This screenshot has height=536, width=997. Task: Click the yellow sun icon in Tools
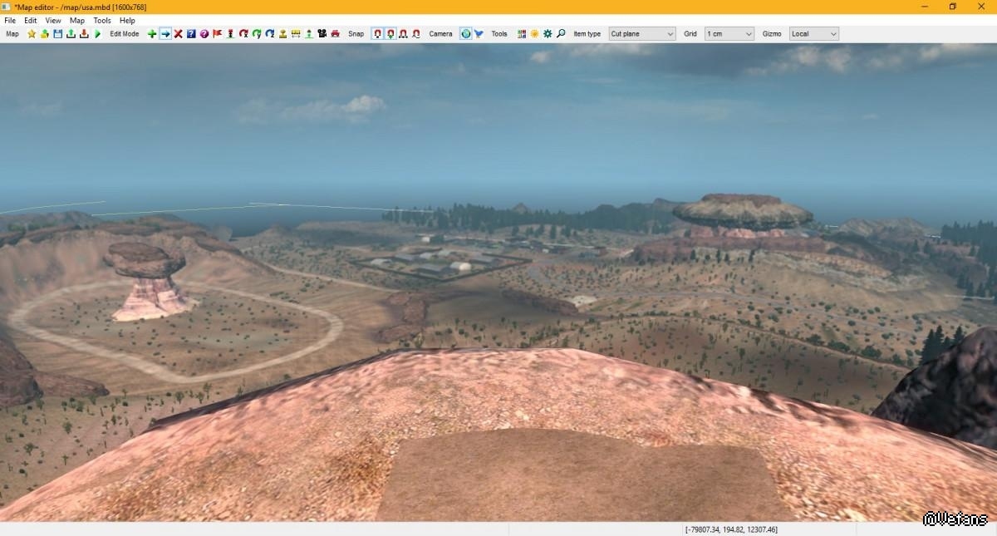tap(534, 34)
